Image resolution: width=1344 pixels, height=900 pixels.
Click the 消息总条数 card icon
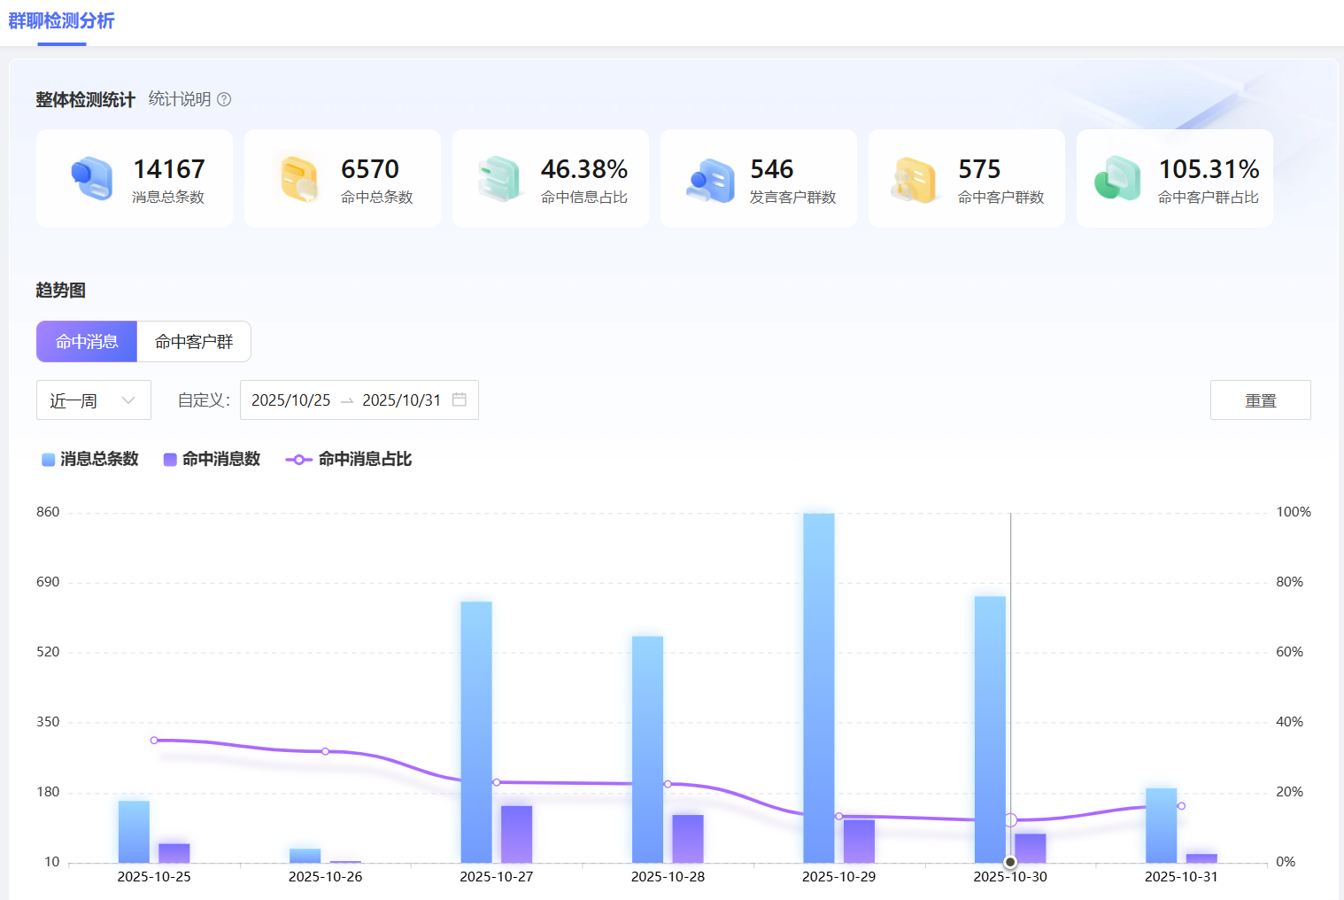click(92, 178)
